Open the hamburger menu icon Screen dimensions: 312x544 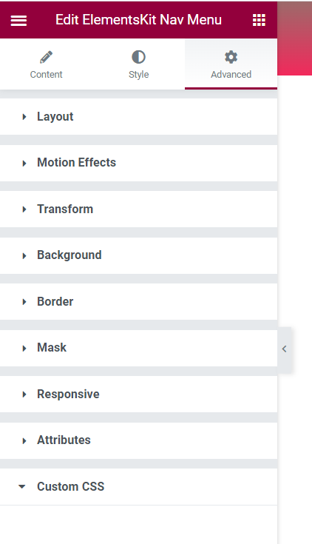(x=18, y=21)
